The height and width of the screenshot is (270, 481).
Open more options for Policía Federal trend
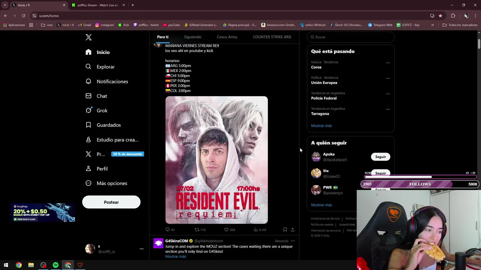click(x=388, y=94)
